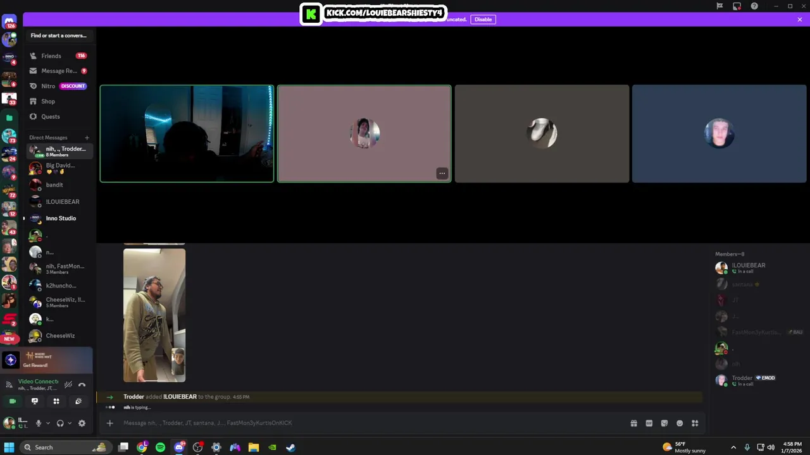Click santana in members list

click(x=756, y=284)
